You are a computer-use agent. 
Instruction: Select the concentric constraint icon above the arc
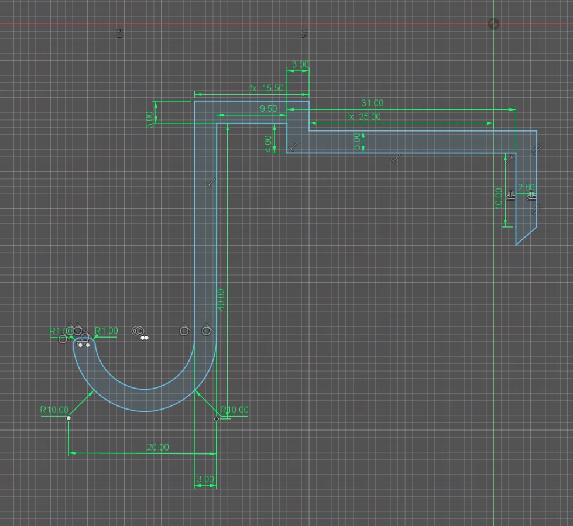click(138, 331)
